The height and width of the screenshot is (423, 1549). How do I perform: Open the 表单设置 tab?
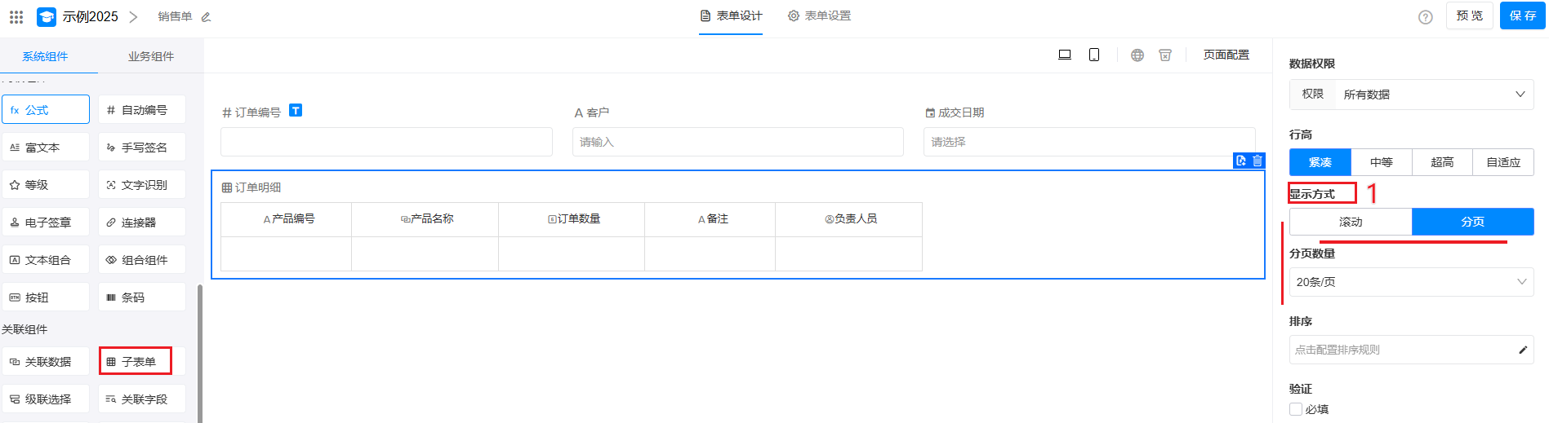[x=819, y=16]
